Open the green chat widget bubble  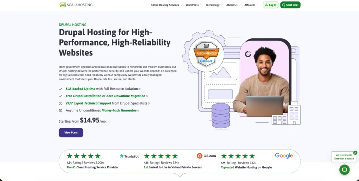(344, 170)
